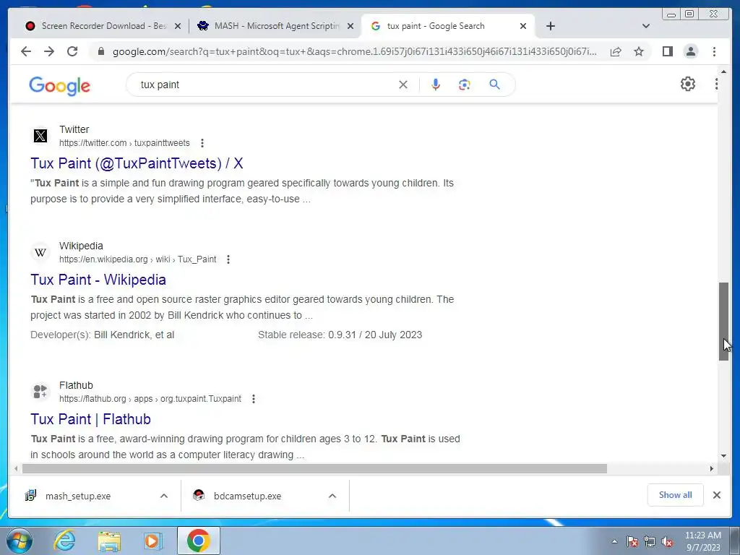Expand mash_setup.exe download options
The height and width of the screenshot is (555, 740).
point(164,496)
